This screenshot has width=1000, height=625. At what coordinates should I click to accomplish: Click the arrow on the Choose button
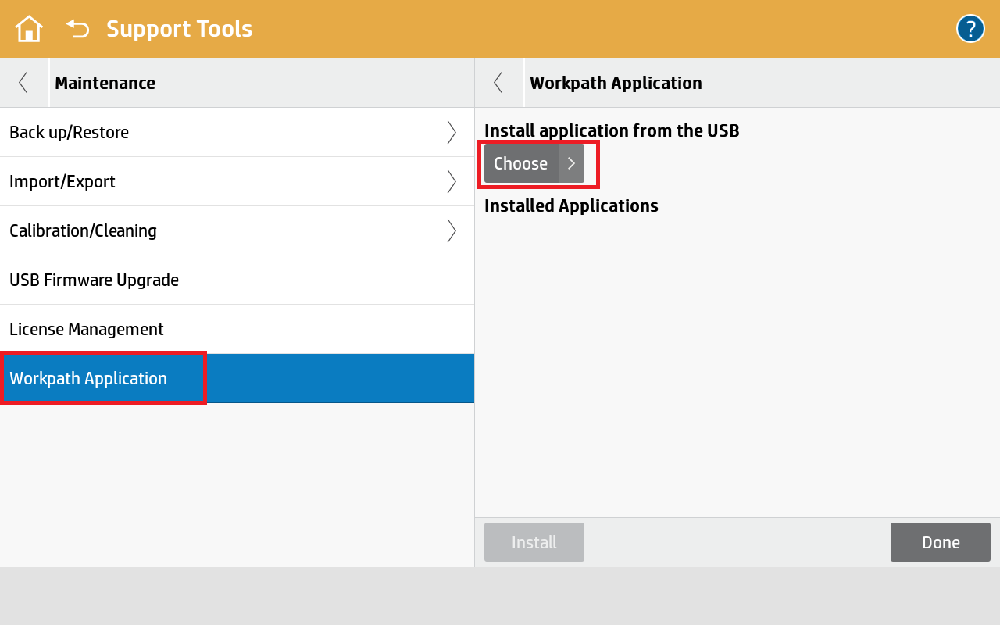click(x=571, y=163)
